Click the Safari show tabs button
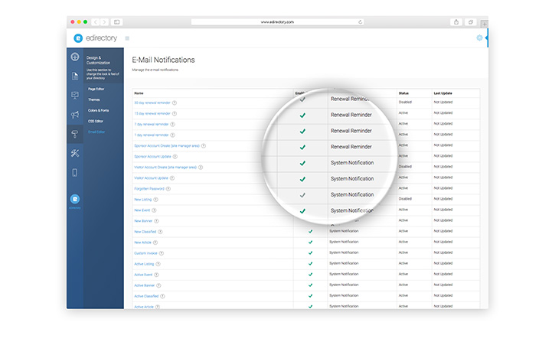 (471, 22)
